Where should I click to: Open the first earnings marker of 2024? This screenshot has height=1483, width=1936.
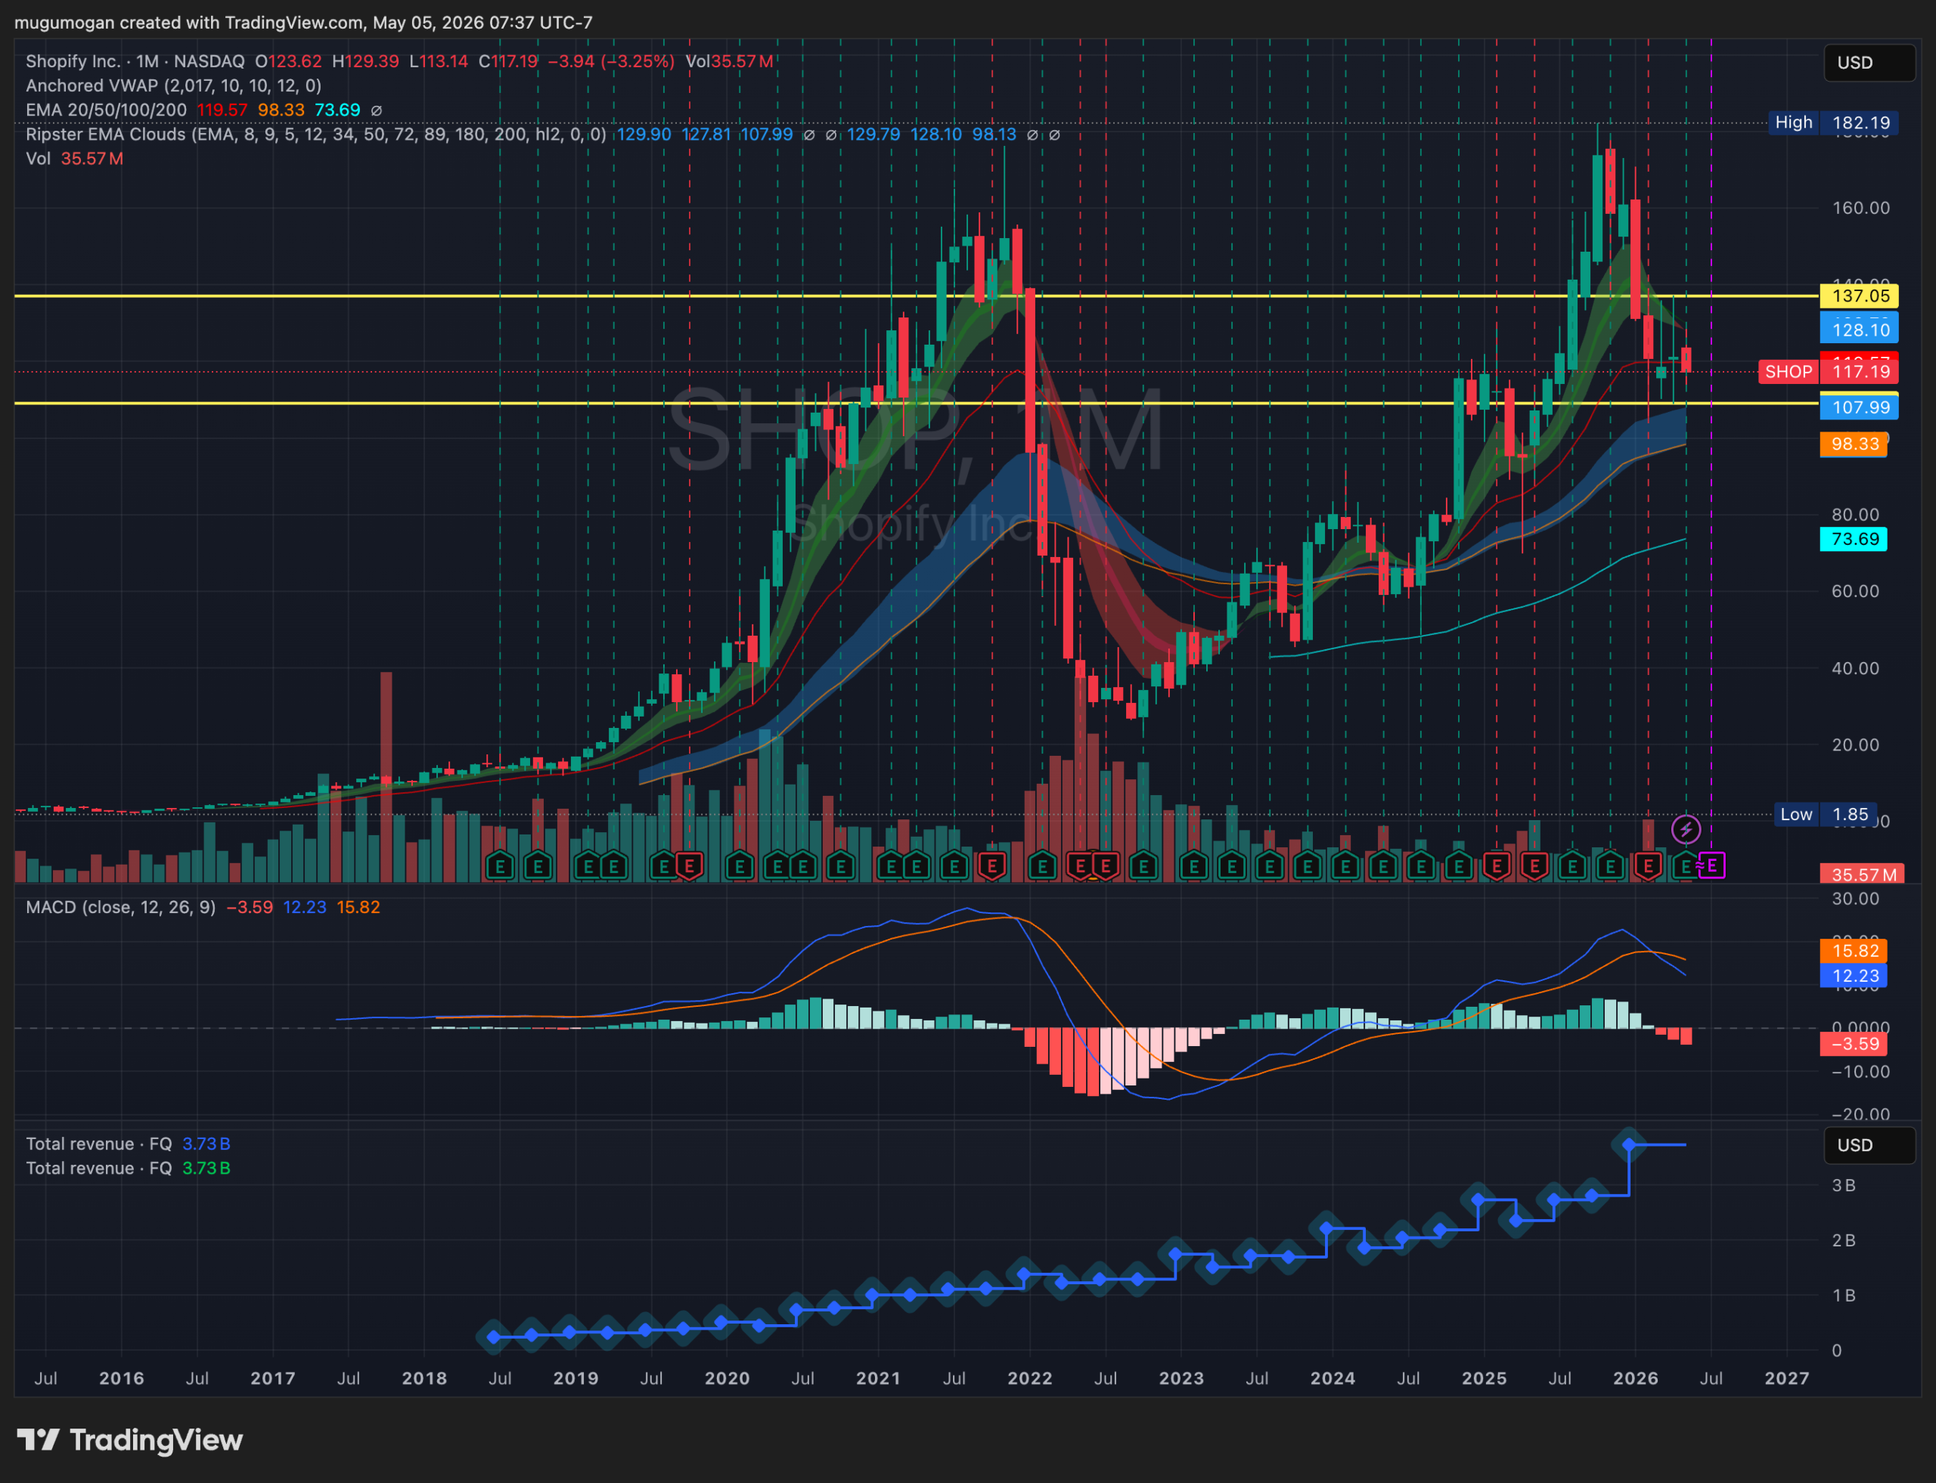coord(1345,866)
